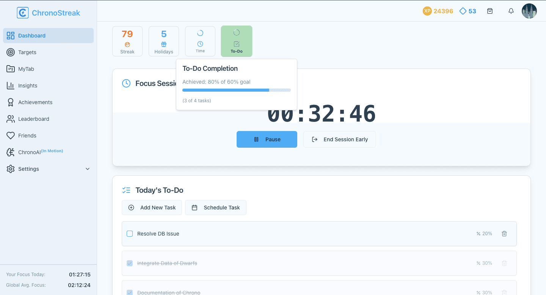Open Achievements page

(48, 102)
